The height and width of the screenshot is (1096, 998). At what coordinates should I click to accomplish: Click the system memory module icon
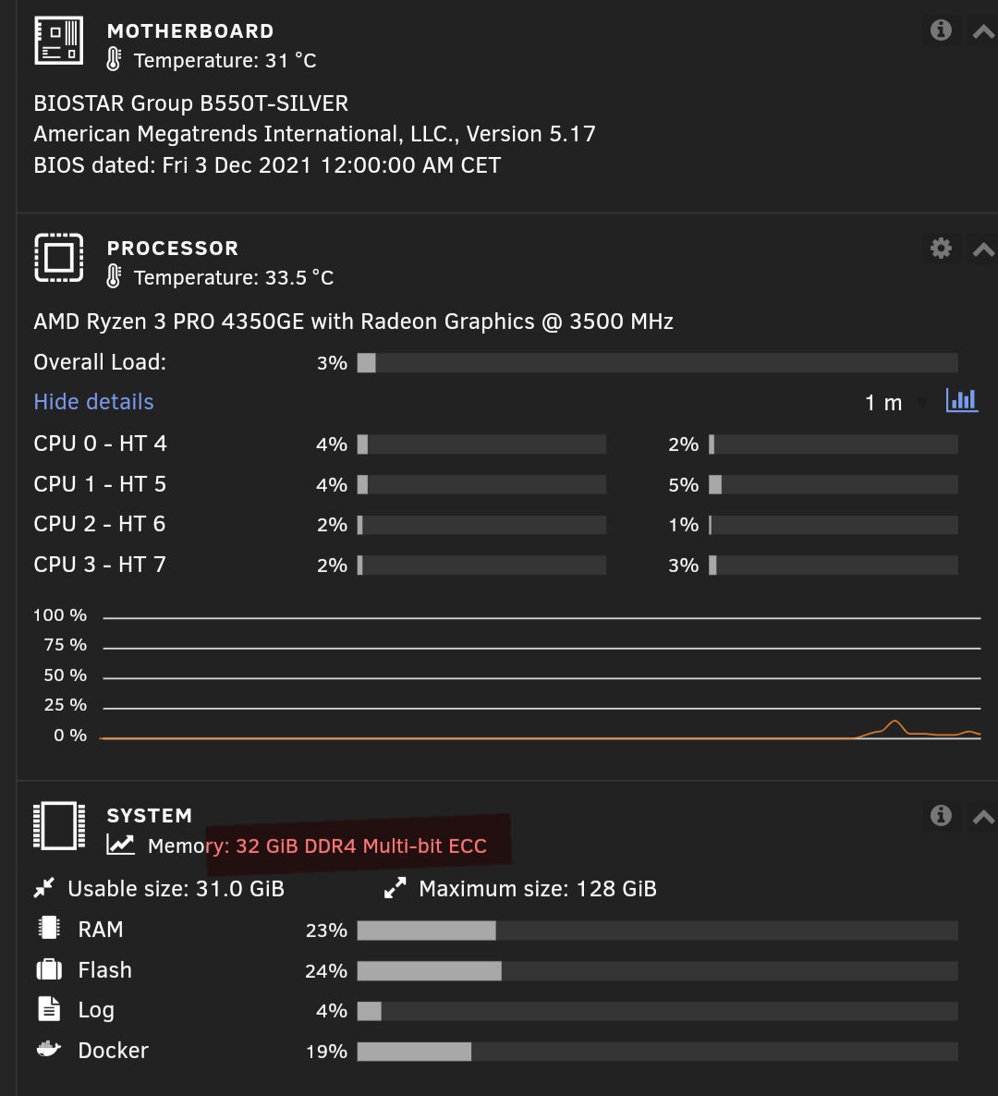click(x=59, y=825)
